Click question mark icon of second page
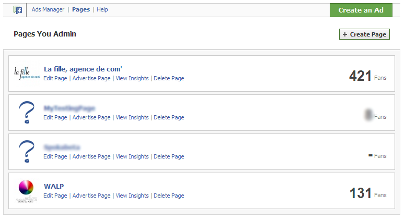Screen dimensions: 405x220 (27, 112)
